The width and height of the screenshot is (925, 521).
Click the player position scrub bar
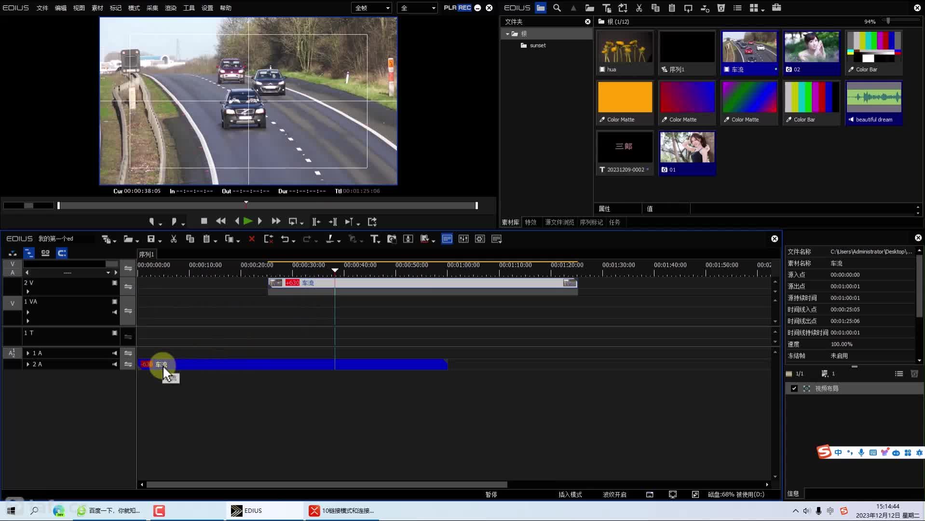click(x=268, y=206)
